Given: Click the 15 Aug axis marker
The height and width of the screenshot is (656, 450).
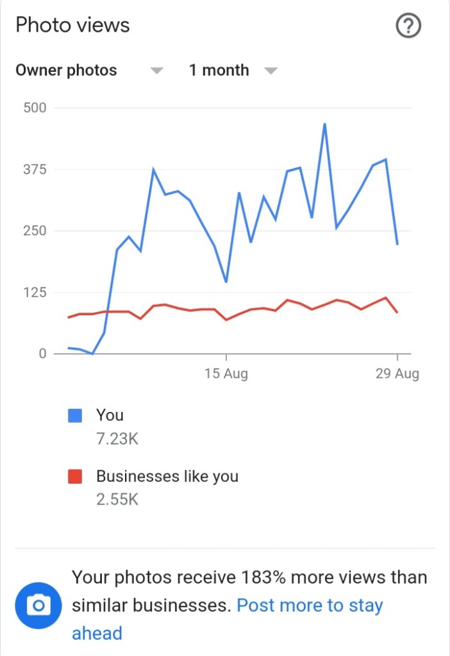Looking at the screenshot, I should click(226, 373).
